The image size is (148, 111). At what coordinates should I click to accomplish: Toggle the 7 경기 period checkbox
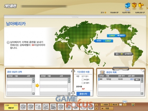pyautogui.click(x=82, y=76)
